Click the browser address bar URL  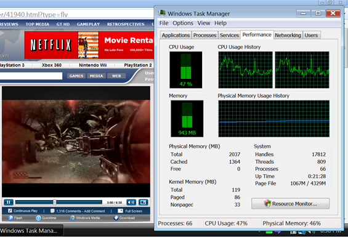tap(34, 15)
